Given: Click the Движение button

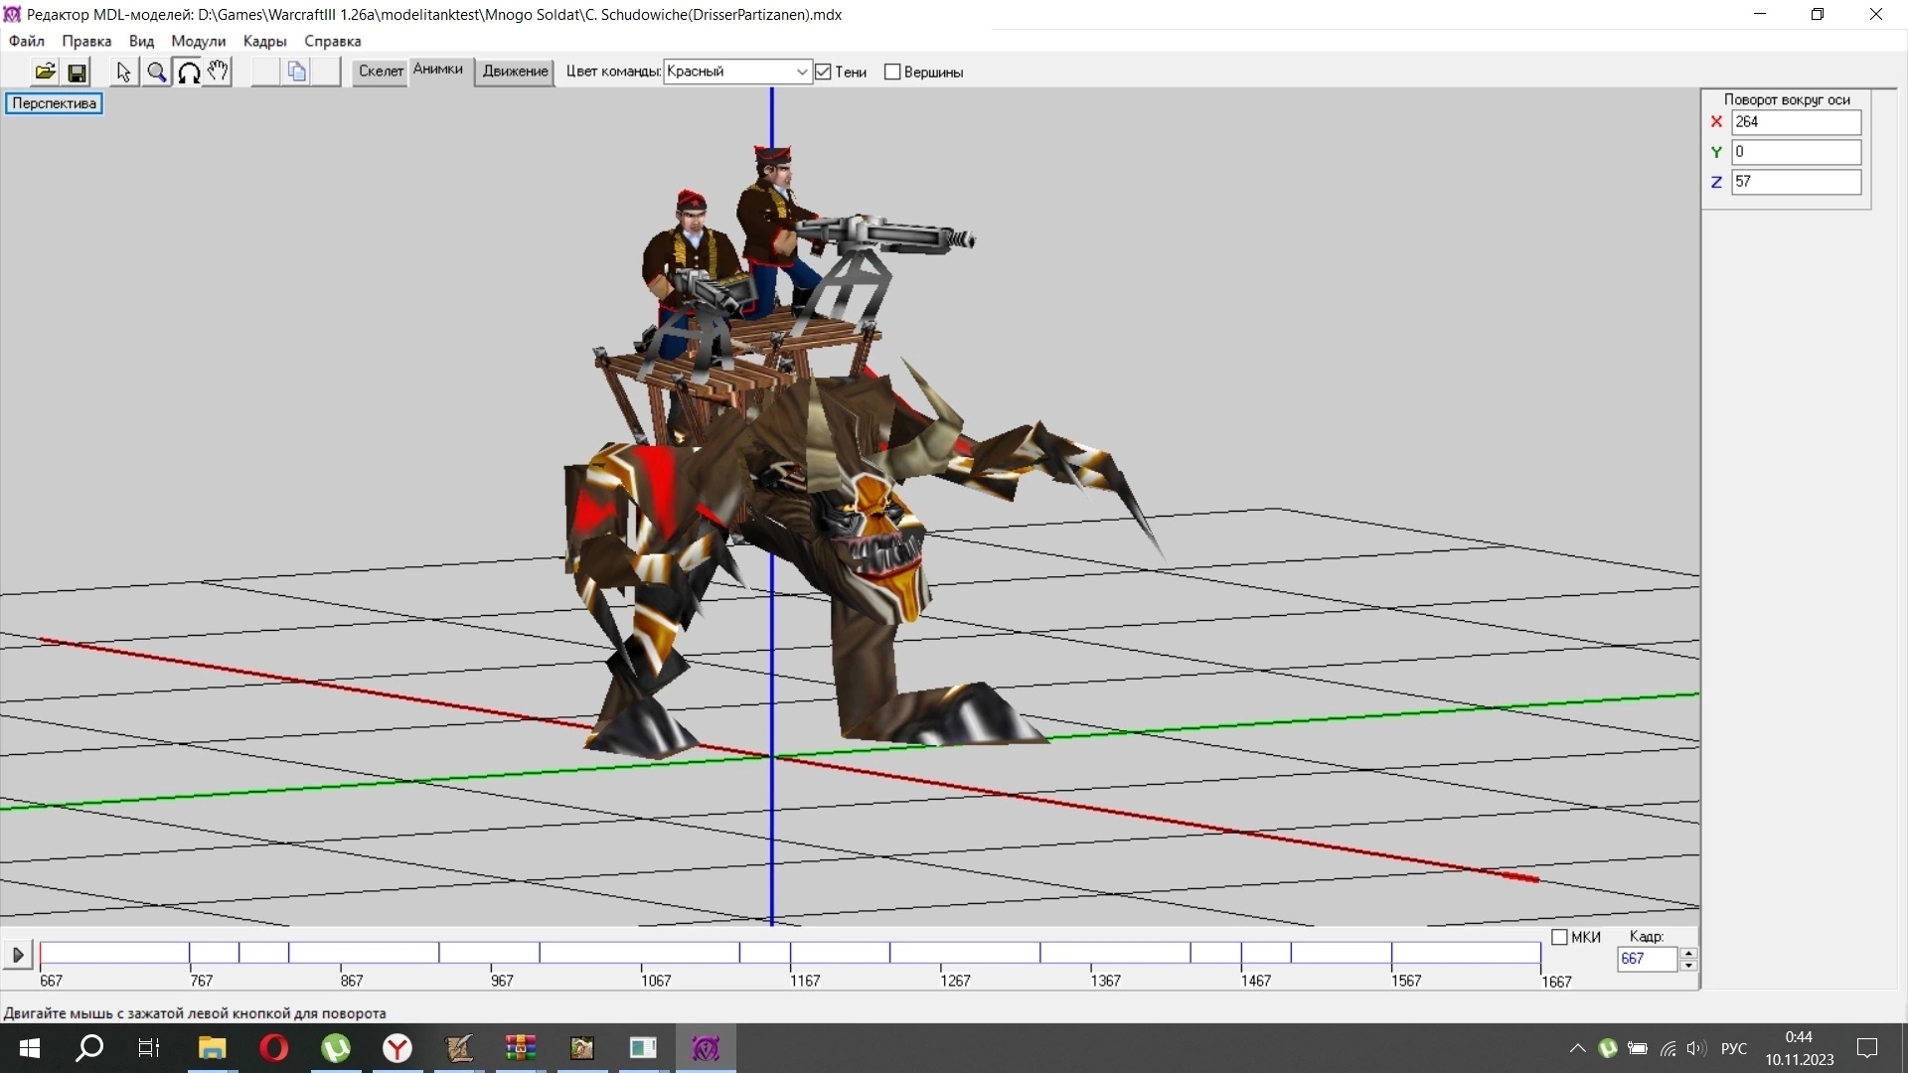Looking at the screenshot, I should click(515, 71).
